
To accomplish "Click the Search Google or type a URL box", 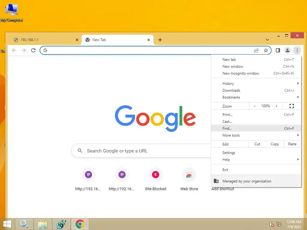I will coord(142,151).
